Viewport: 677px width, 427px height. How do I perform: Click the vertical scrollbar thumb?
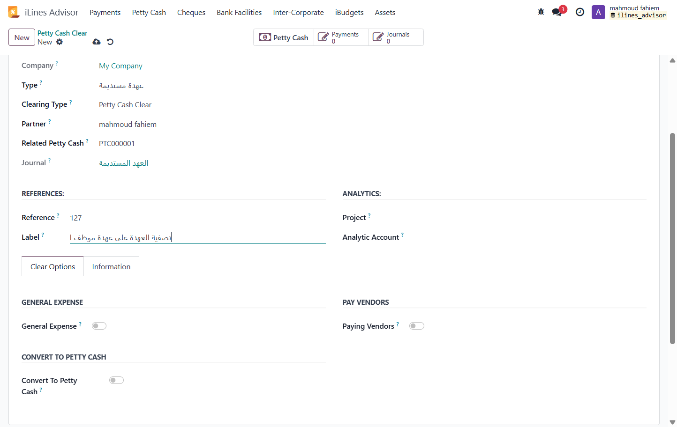coord(673,238)
